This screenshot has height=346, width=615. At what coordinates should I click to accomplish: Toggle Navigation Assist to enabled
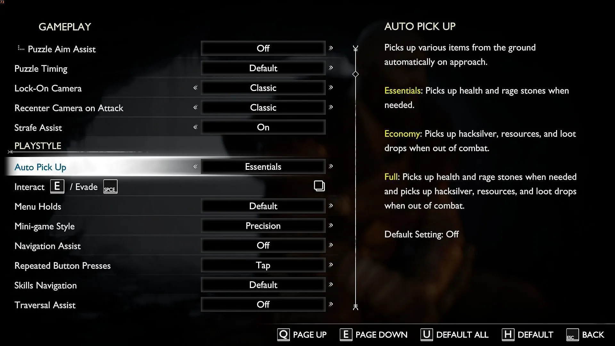332,245
